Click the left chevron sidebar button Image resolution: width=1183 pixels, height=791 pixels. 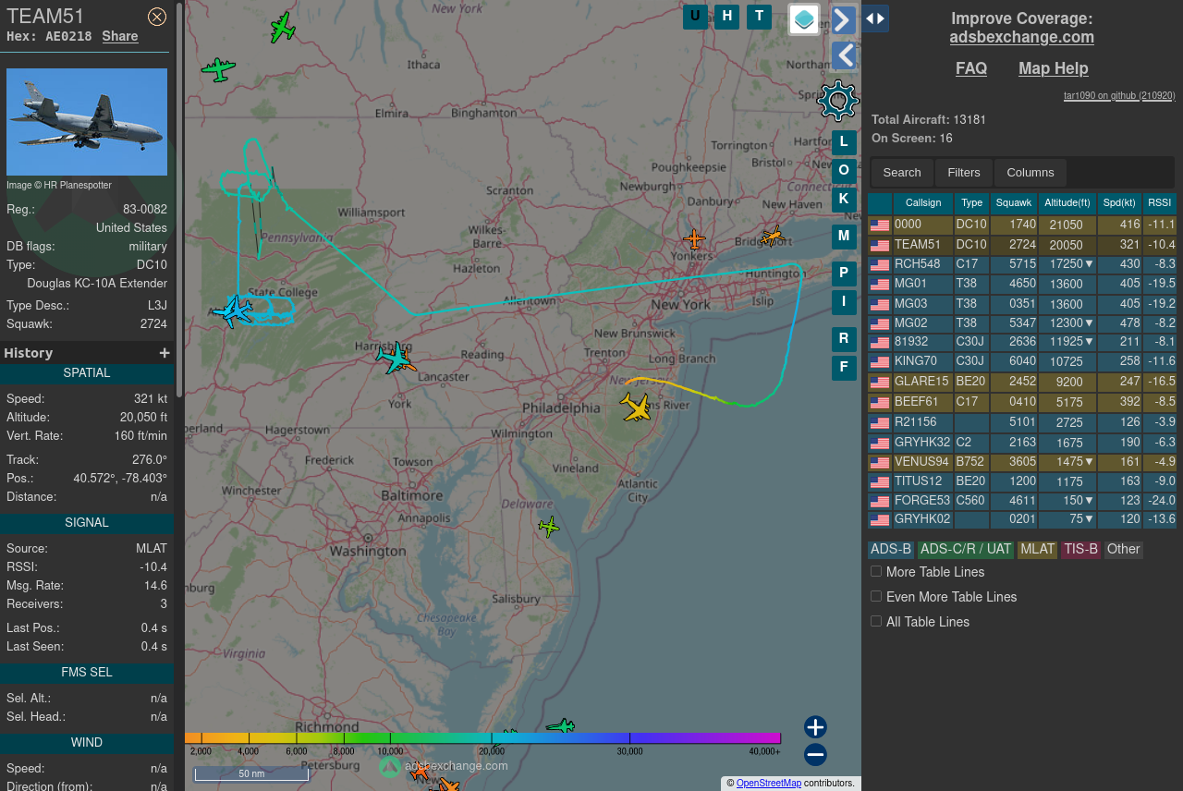pos(844,56)
